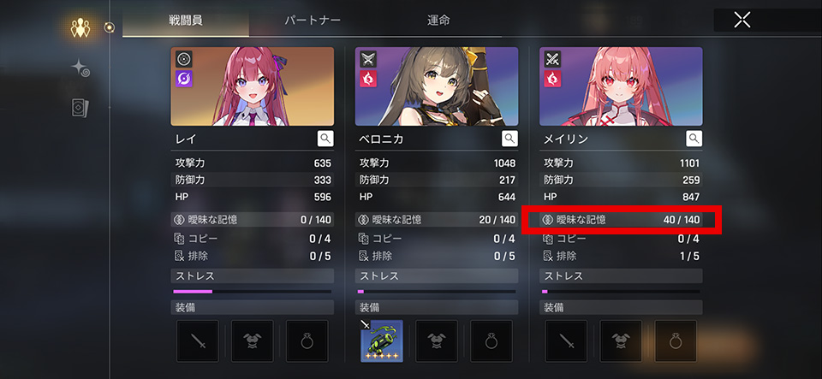The width and height of the screenshot is (822, 379).
Task: Open magnifier details for ベロニカ
Action: click(x=510, y=139)
